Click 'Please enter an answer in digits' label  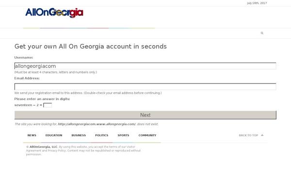42,99
